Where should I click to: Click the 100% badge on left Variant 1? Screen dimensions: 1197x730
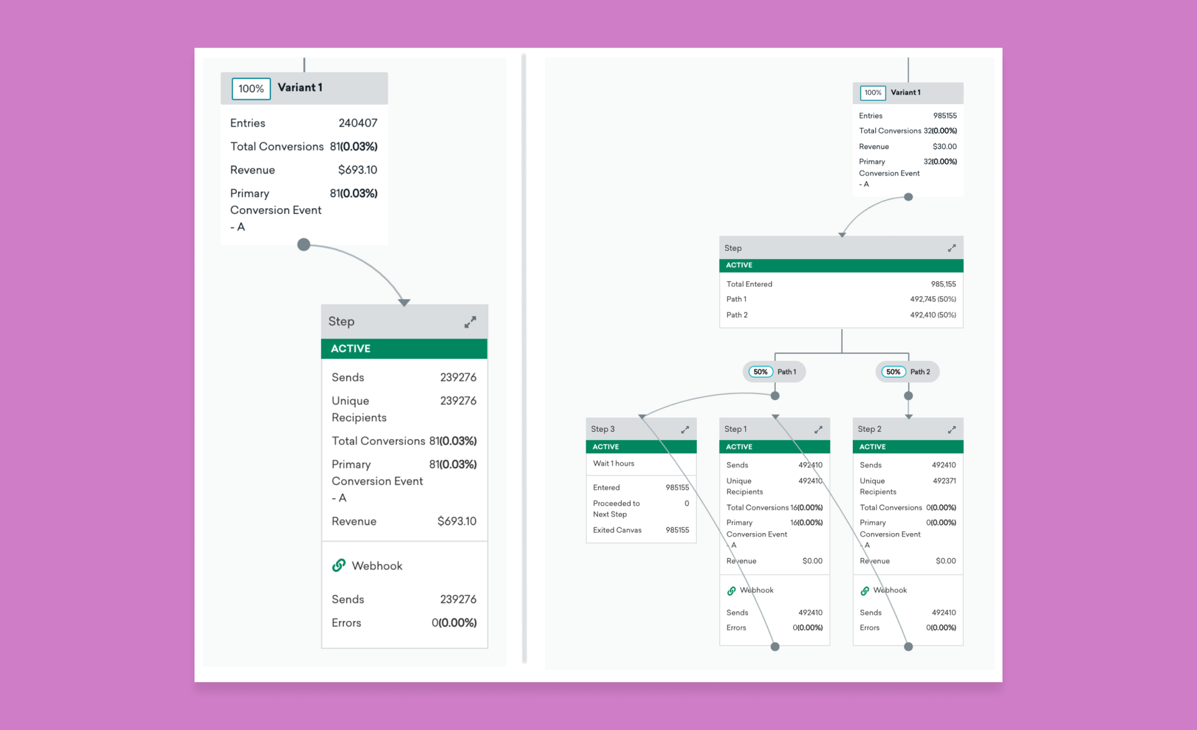251,89
